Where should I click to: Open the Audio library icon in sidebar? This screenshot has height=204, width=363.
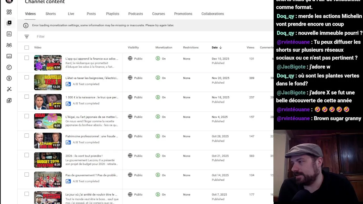click(x=9, y=100)
